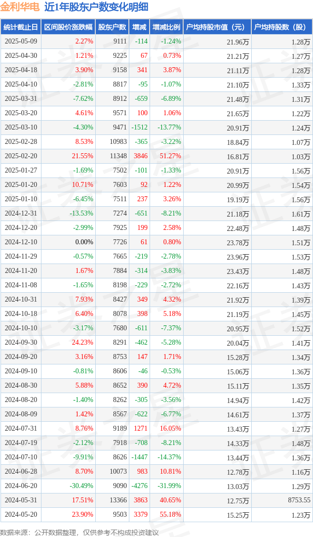Click the 24.23% price change cell
The width and height of the screenshot is (313, 537).
coord(82,343)
